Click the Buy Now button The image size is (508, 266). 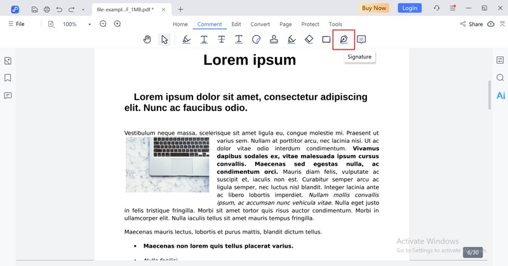point(374,8)
